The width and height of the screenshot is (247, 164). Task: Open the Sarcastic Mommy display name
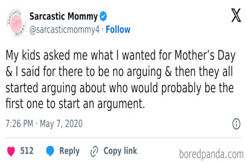63,16
